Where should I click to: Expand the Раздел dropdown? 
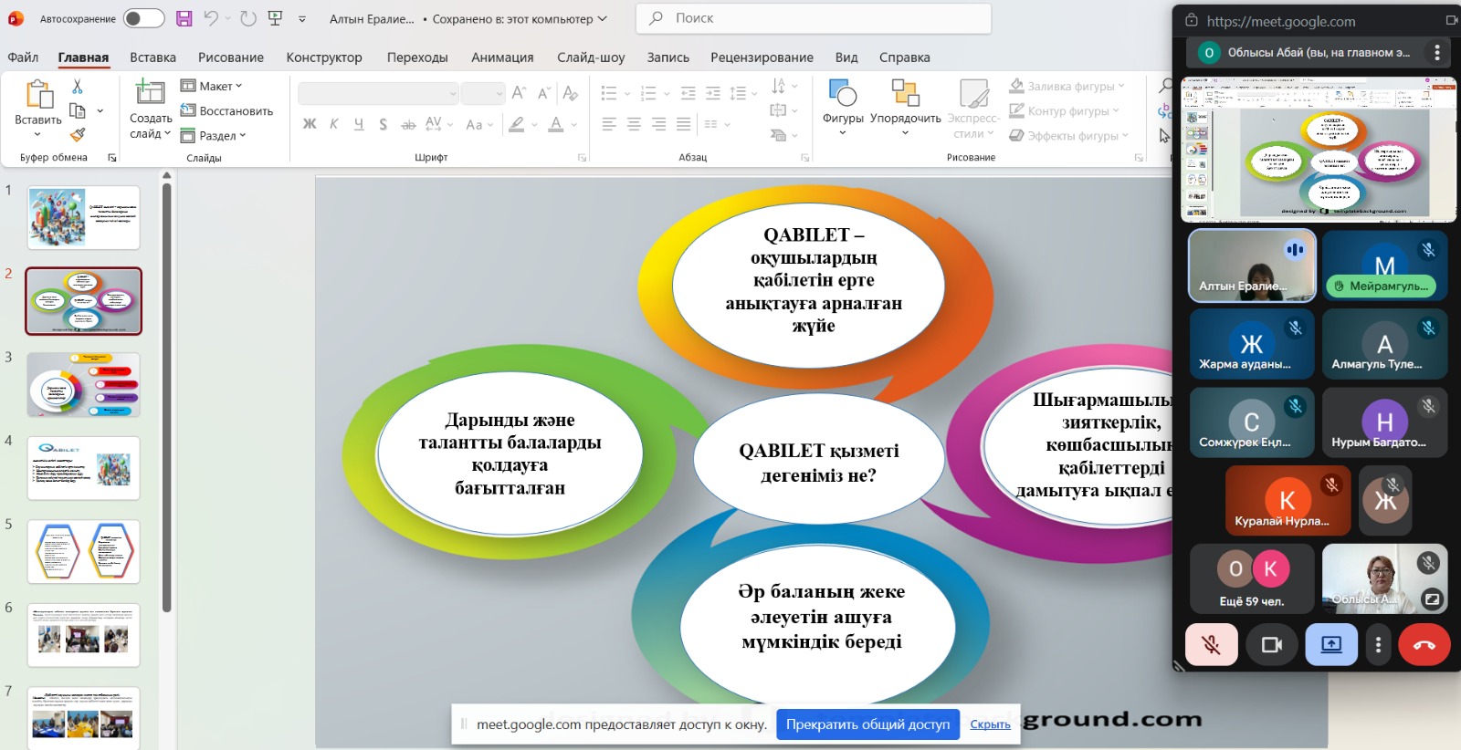click(x=214, y=135)
